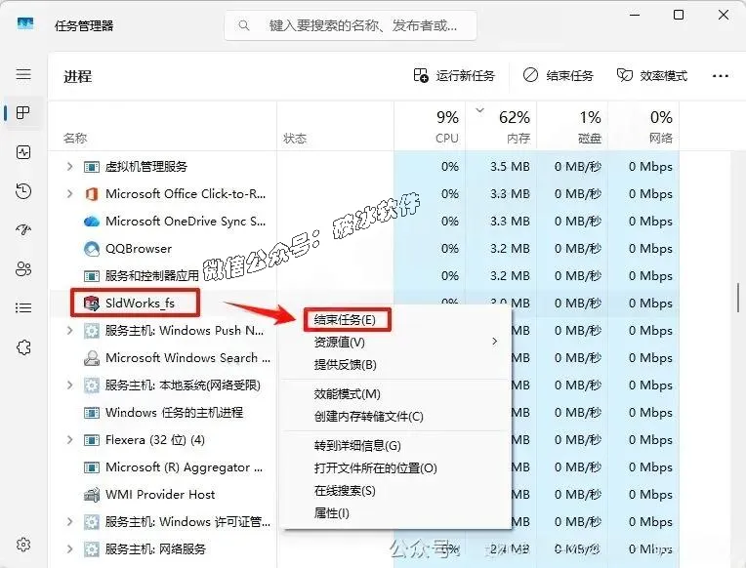Choose 效能模式(M) in context menu

pyautogui.click(x=348, y=394)
